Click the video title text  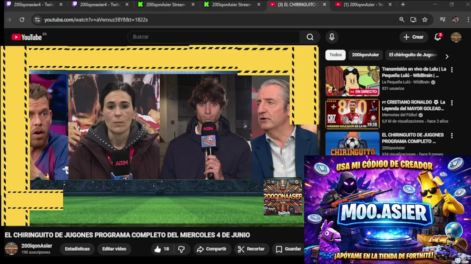click(127, 235)
